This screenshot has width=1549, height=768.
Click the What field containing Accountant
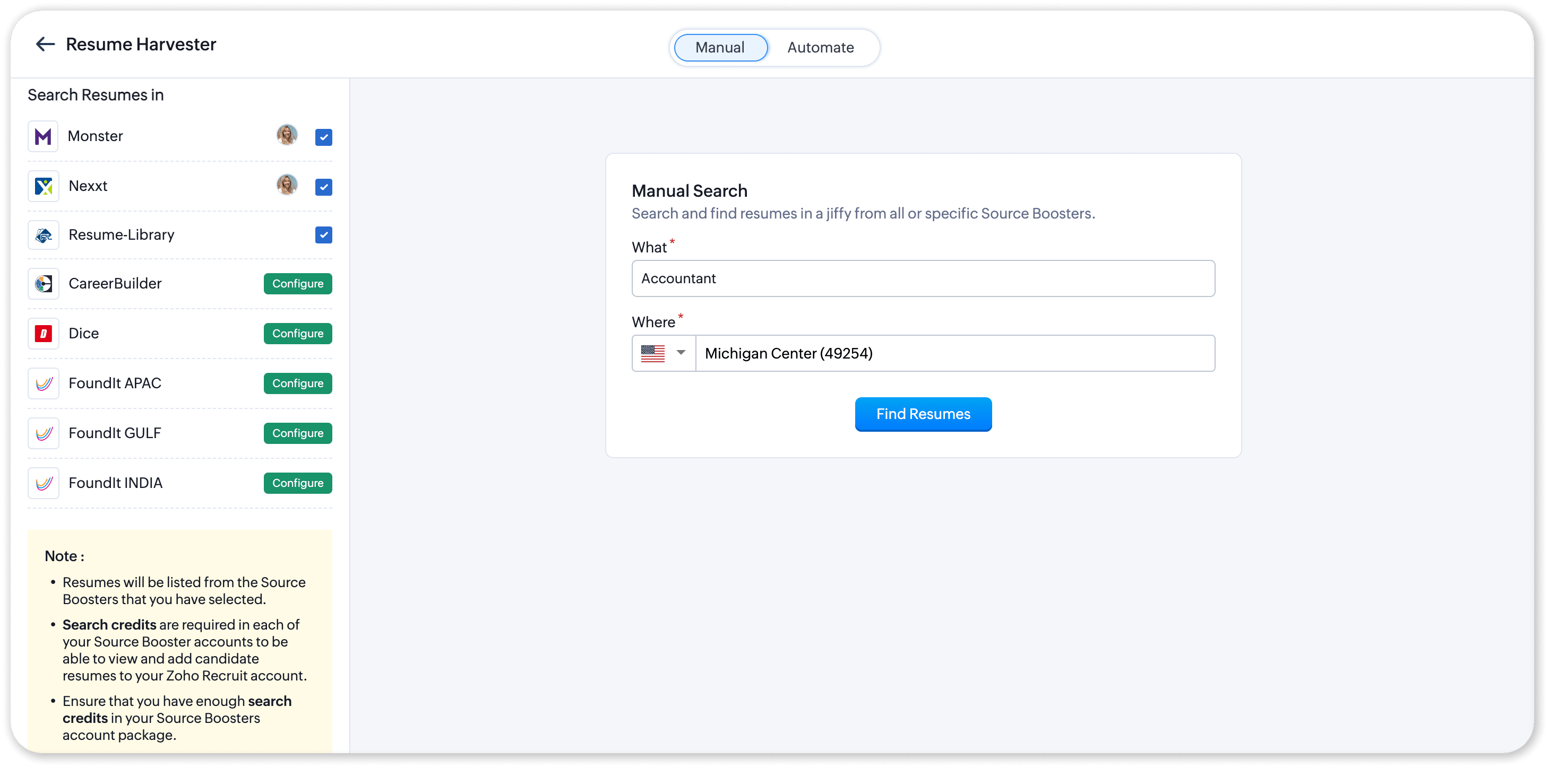923,278
